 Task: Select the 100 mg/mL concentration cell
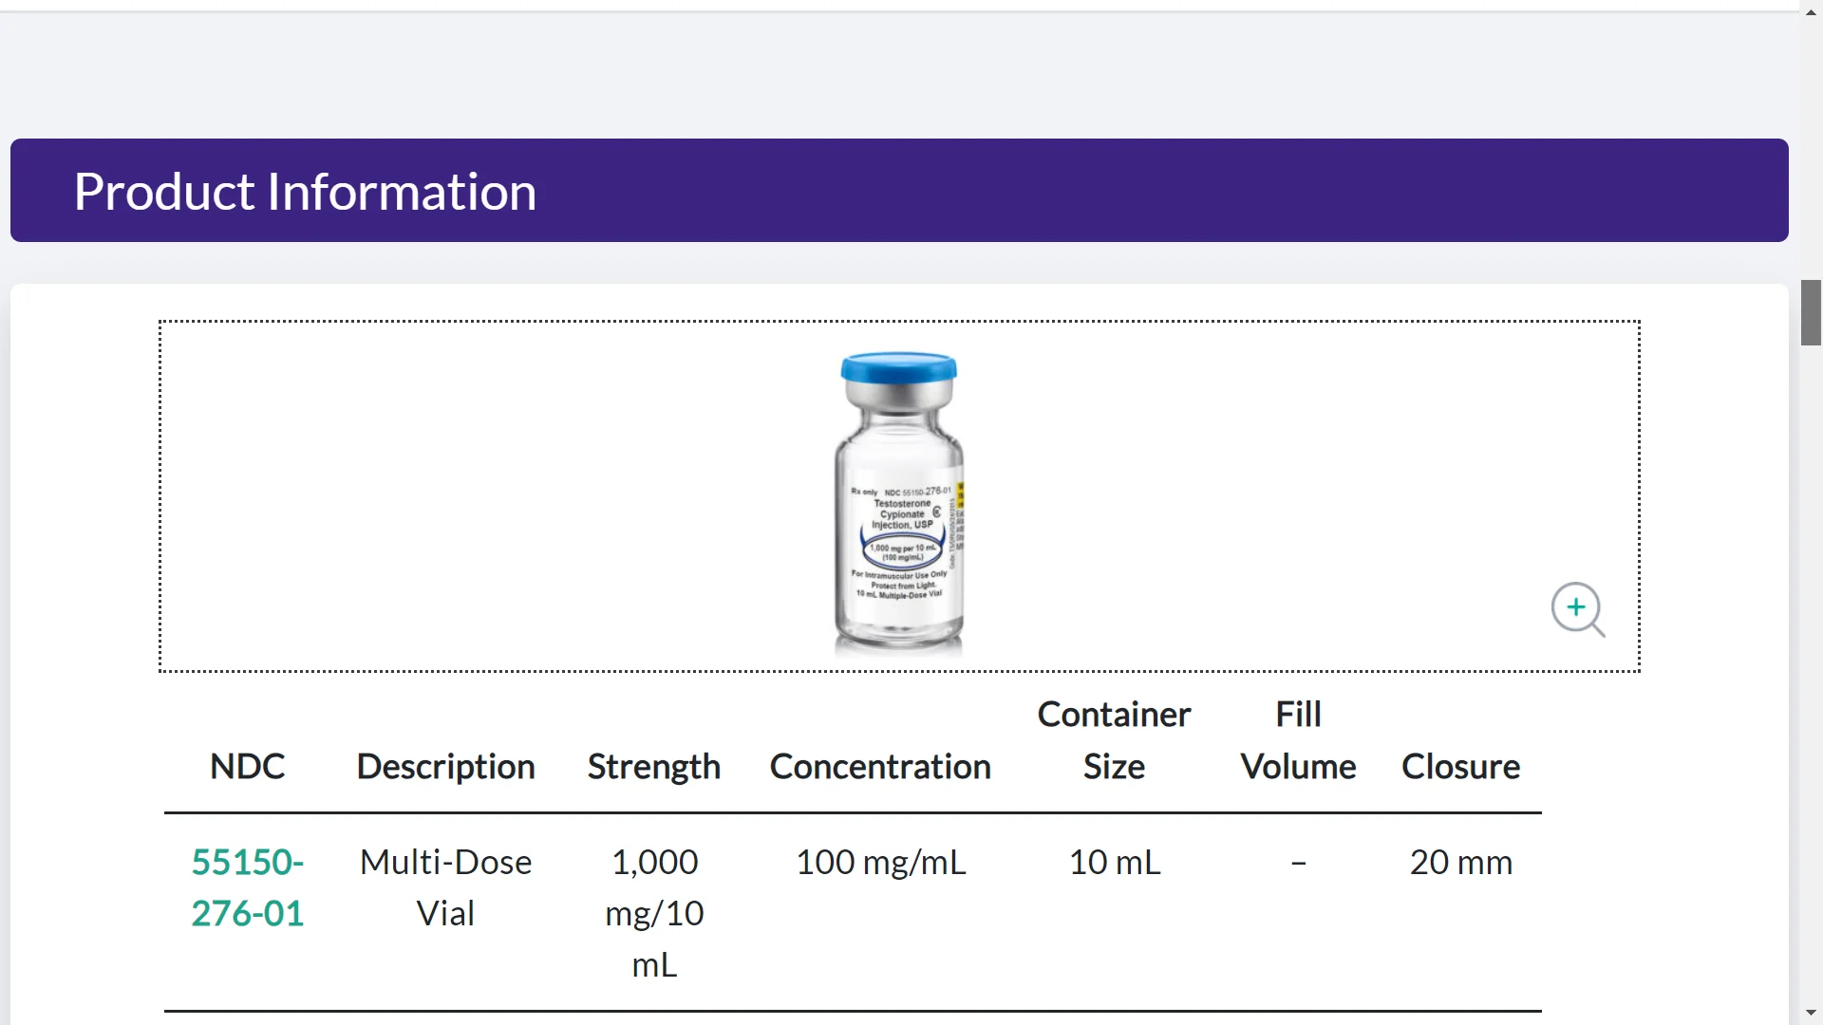pos(880,862)
